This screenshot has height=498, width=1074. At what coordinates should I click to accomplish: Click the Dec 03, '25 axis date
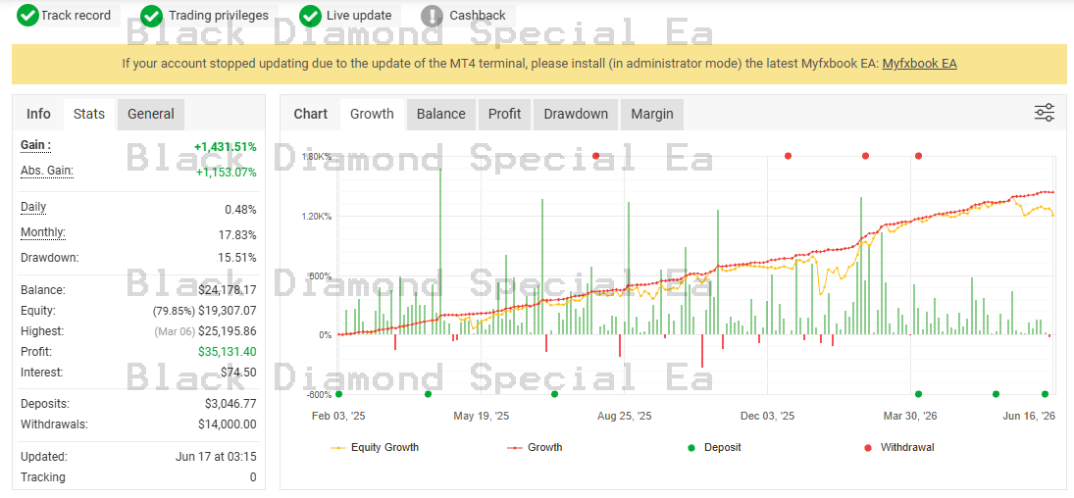pyautogui.click(x=768, y=416)
